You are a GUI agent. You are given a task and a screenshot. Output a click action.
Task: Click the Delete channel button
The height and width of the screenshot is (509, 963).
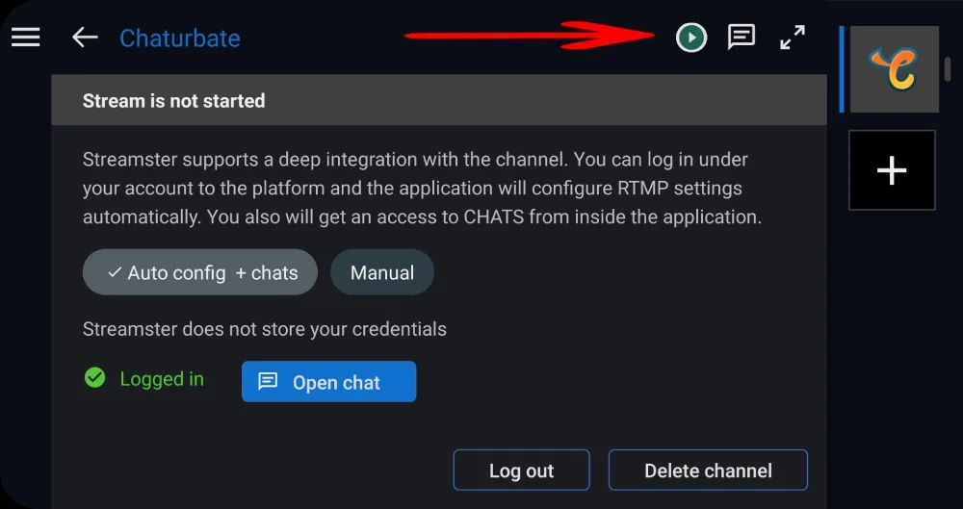pyautogui.click(x=708, y=471)
